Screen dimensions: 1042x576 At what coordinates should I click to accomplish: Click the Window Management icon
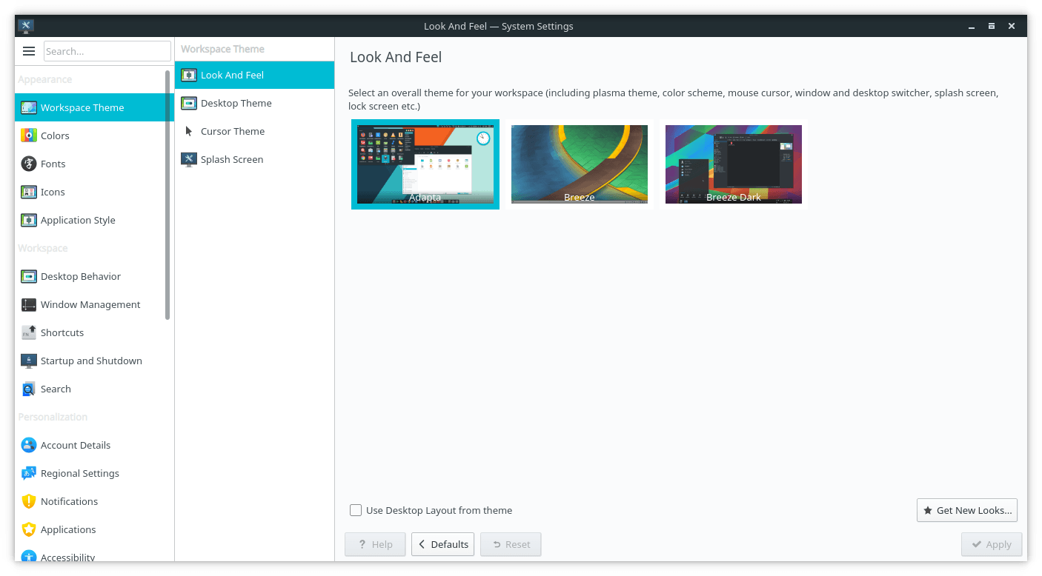point(29,304)
